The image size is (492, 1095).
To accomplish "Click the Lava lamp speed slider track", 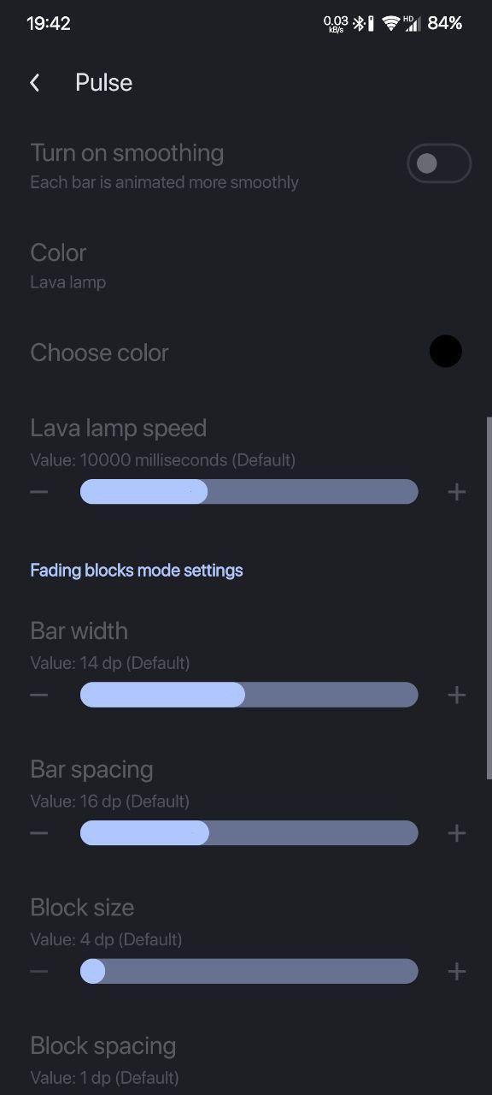I will pyautogui.click(x=249, y=492).
